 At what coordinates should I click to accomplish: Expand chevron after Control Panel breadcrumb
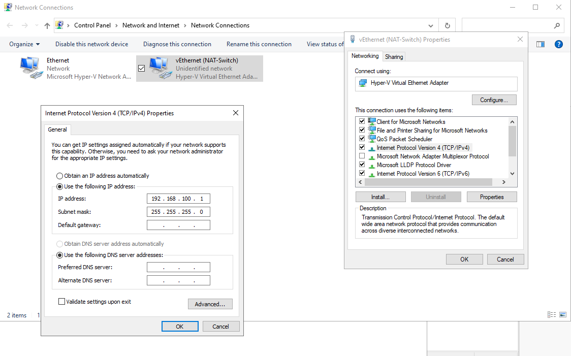pyautogui.click(x=116, y=25)
